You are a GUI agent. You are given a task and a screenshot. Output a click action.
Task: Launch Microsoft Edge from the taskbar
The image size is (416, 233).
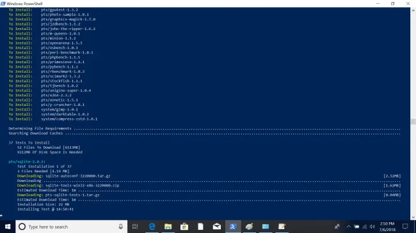[x=152, y=227]
